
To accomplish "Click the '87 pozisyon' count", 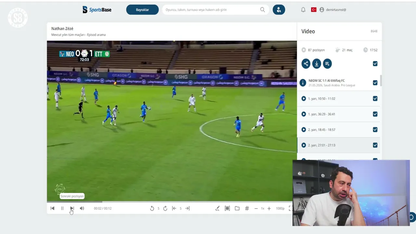I will (316, 50).
